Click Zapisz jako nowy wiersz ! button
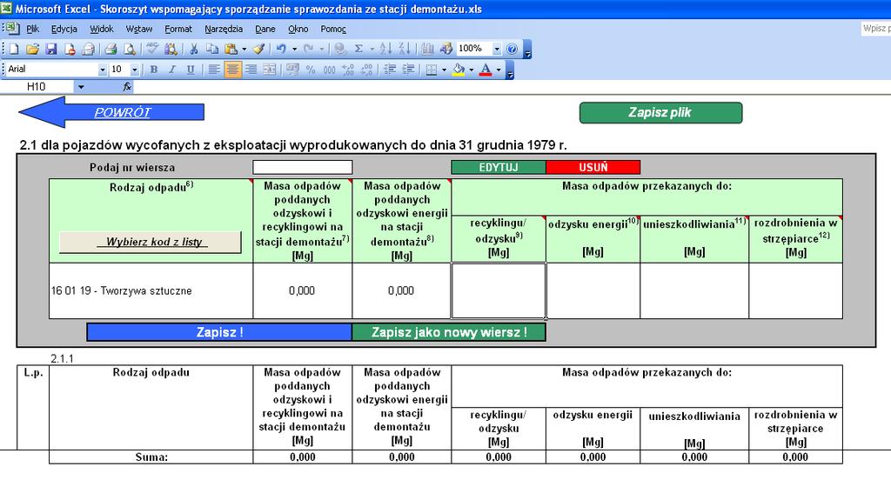This screenshot has width=891, height=480. 449,332
